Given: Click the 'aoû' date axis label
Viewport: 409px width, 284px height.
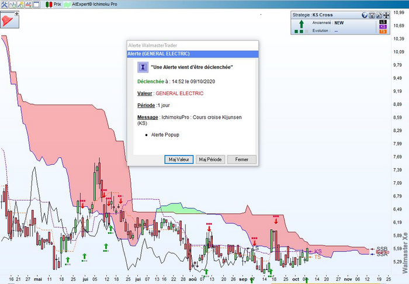Looking at the screenshot, I should click(x=192, y=279).
